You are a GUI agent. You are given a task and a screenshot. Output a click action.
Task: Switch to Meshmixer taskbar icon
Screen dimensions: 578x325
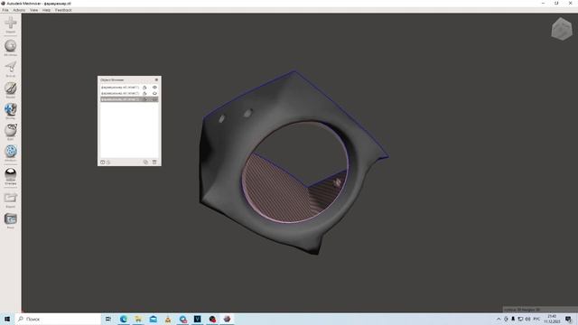point(227,319)
